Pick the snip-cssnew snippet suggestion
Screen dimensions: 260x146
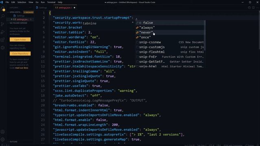pos(170,42)
